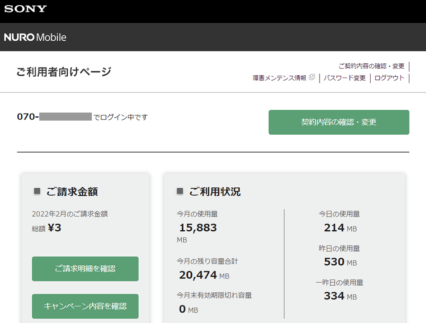Click yesterday's usage value 530 MB
This screenshot has height=323, width=426.
coord(340,262)
